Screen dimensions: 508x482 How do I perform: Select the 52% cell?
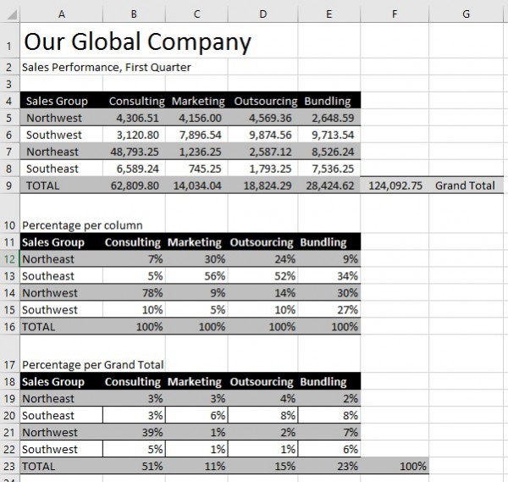tap(262, 276)
